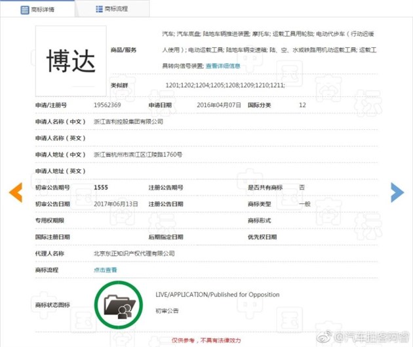413x347 pixels.
Task: Select preliminary announcement issue 1555
Action: pos(101,188)
